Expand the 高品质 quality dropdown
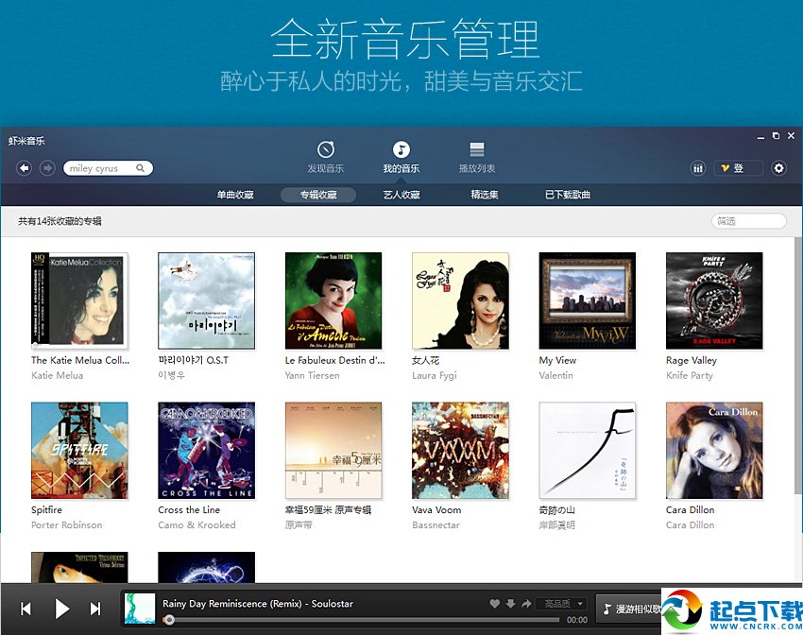The height and width of the screenshot is (635, 803). pos(561,604)
